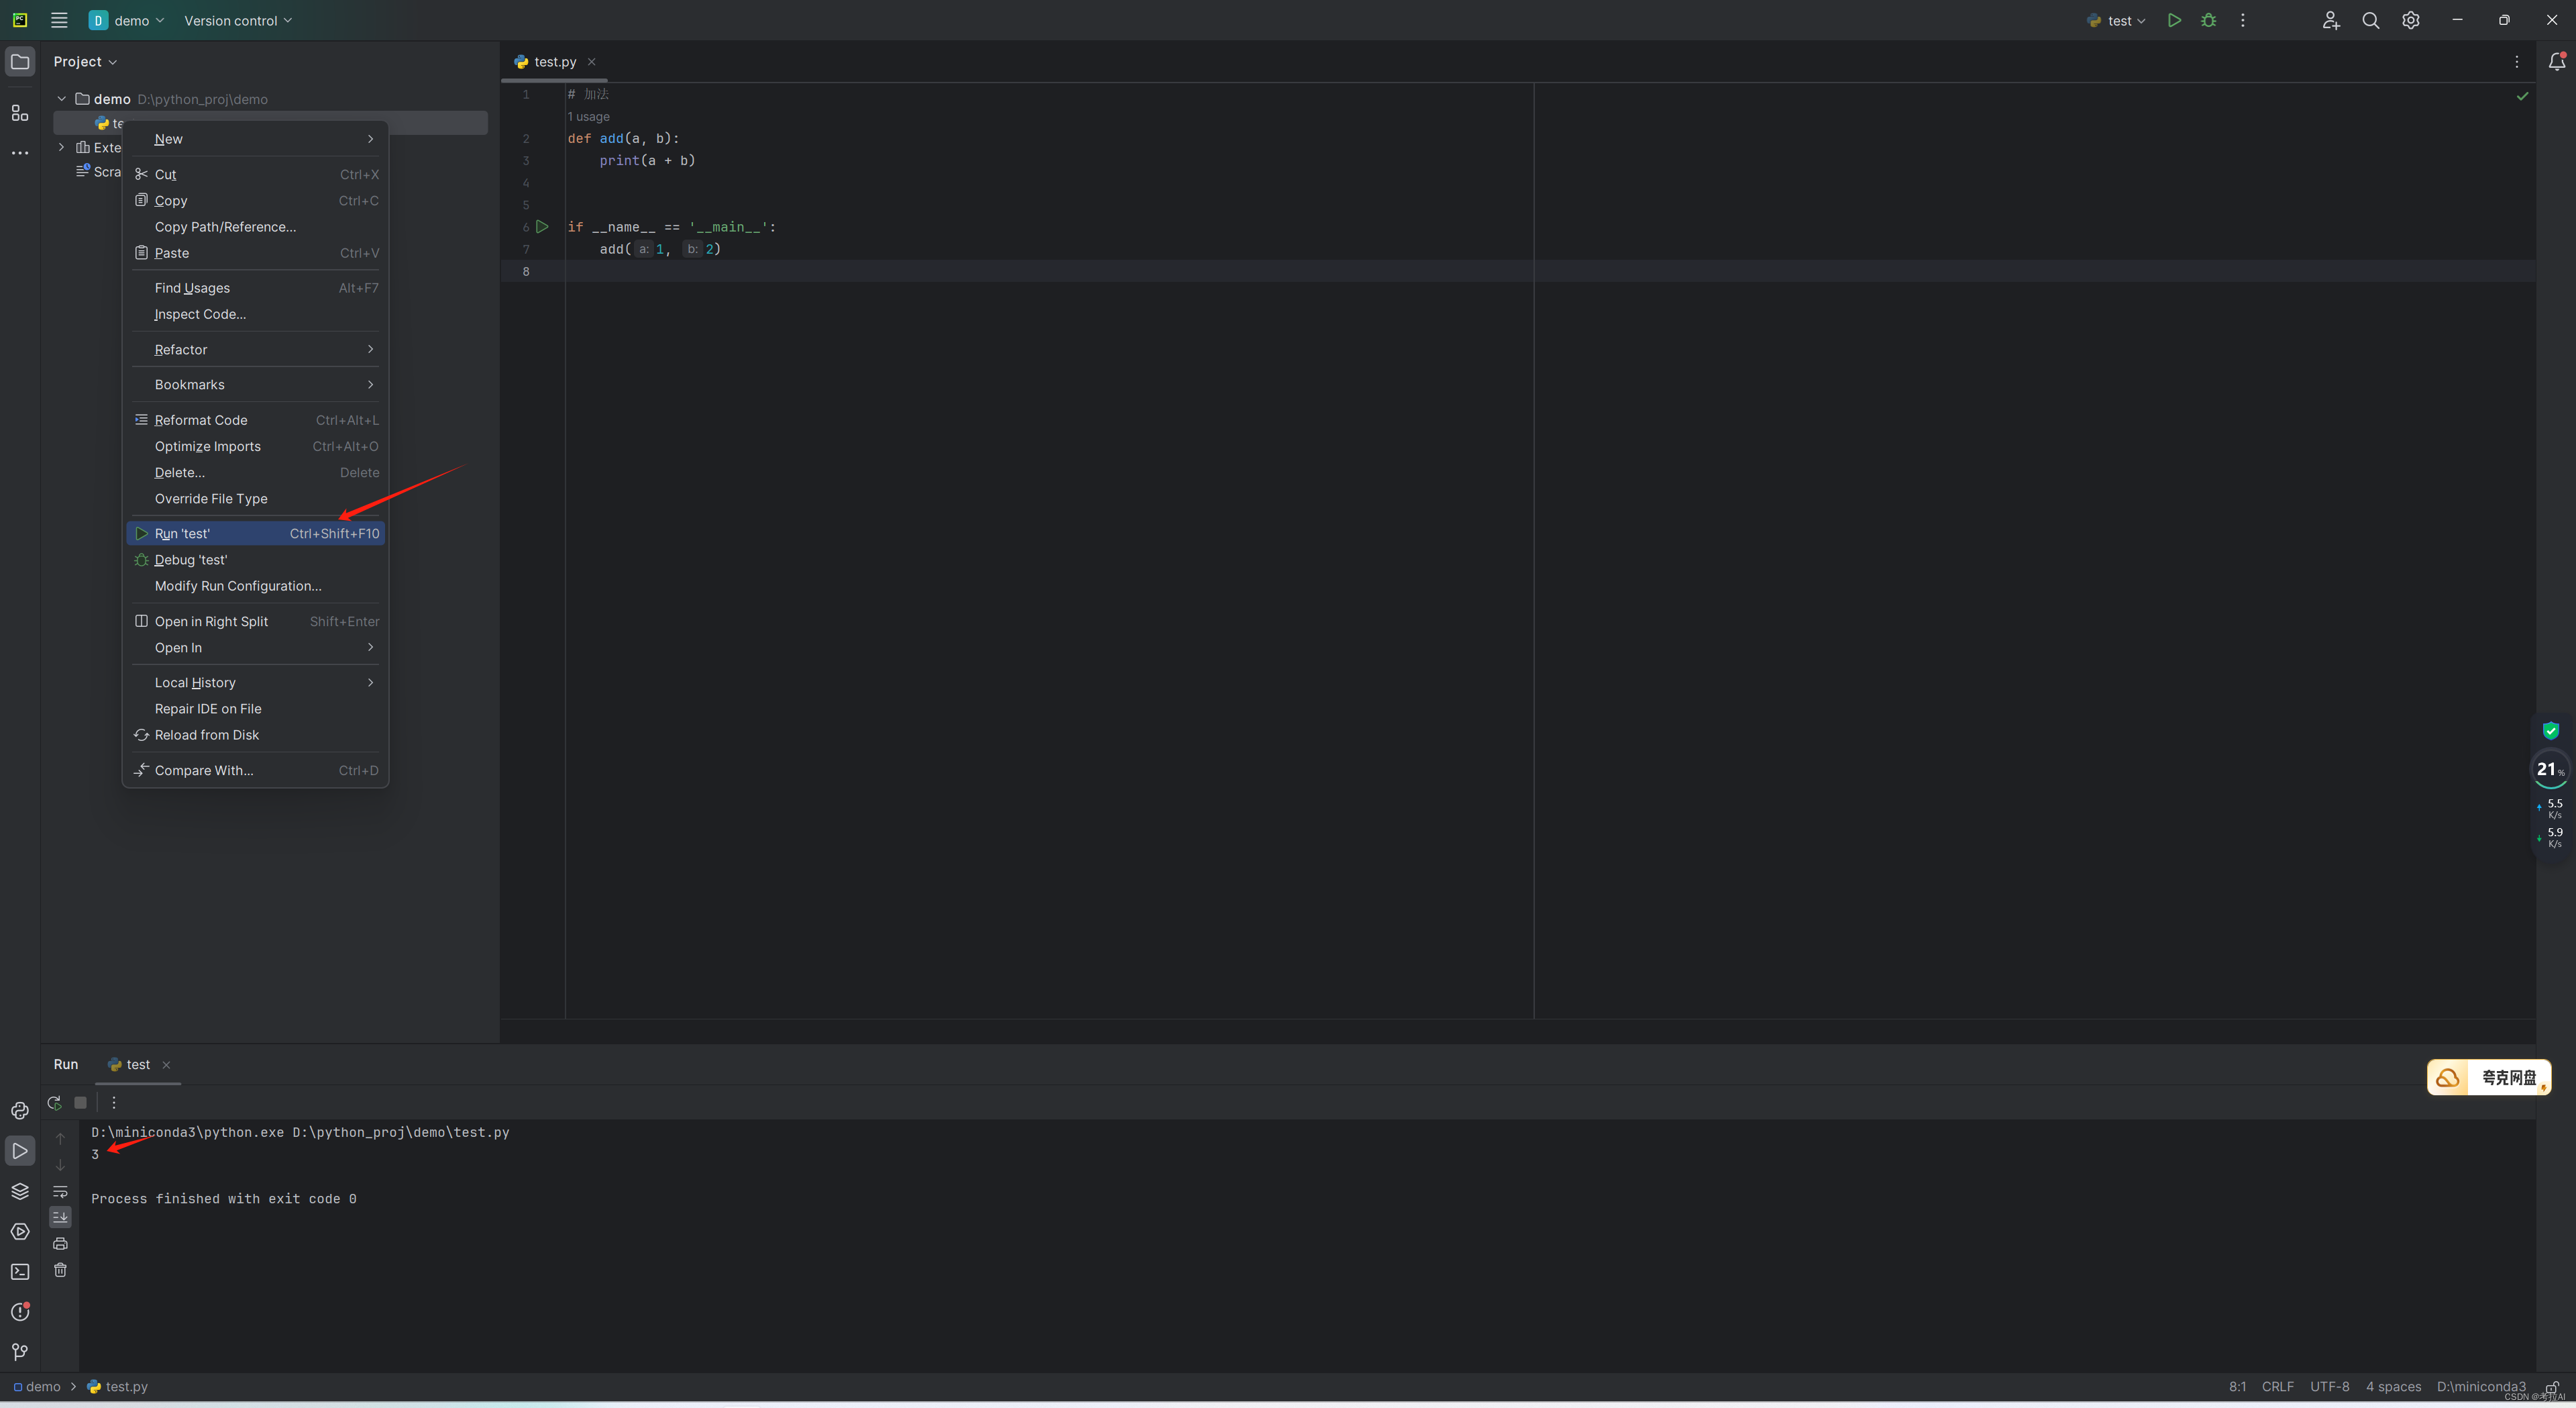Click the 4 spaces indent status
Screen dimensions: 2576x1408
point(2393,1386)
